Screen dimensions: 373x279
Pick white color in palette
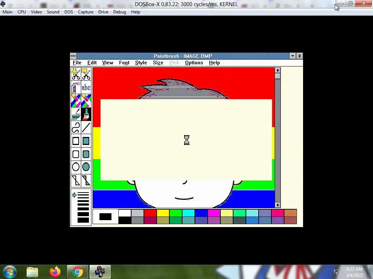point(125,213)
